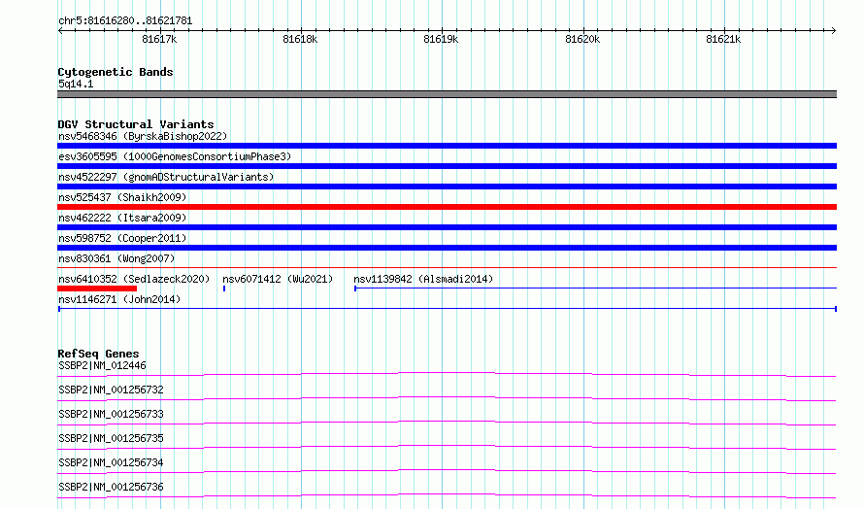Select the magenta line under SSBP2|NM_001256734

tap(447, 472)
